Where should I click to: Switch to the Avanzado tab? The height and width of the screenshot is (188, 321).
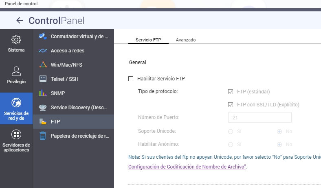[x=186, y=40]
